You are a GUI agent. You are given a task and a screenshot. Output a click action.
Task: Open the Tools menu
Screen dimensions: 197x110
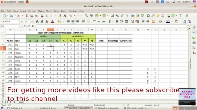pos(63,11)
